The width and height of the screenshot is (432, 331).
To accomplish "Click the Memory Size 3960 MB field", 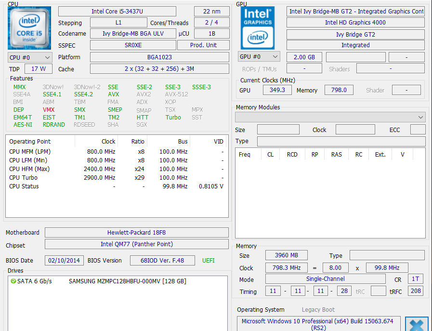I will point(287,255).
